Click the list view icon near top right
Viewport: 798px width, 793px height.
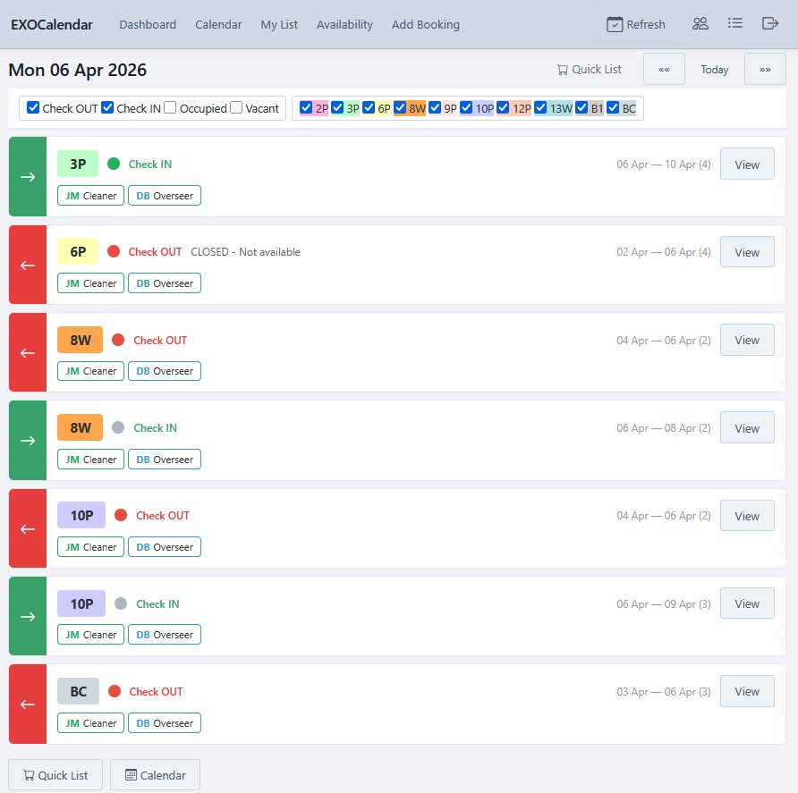pos(735,23)
